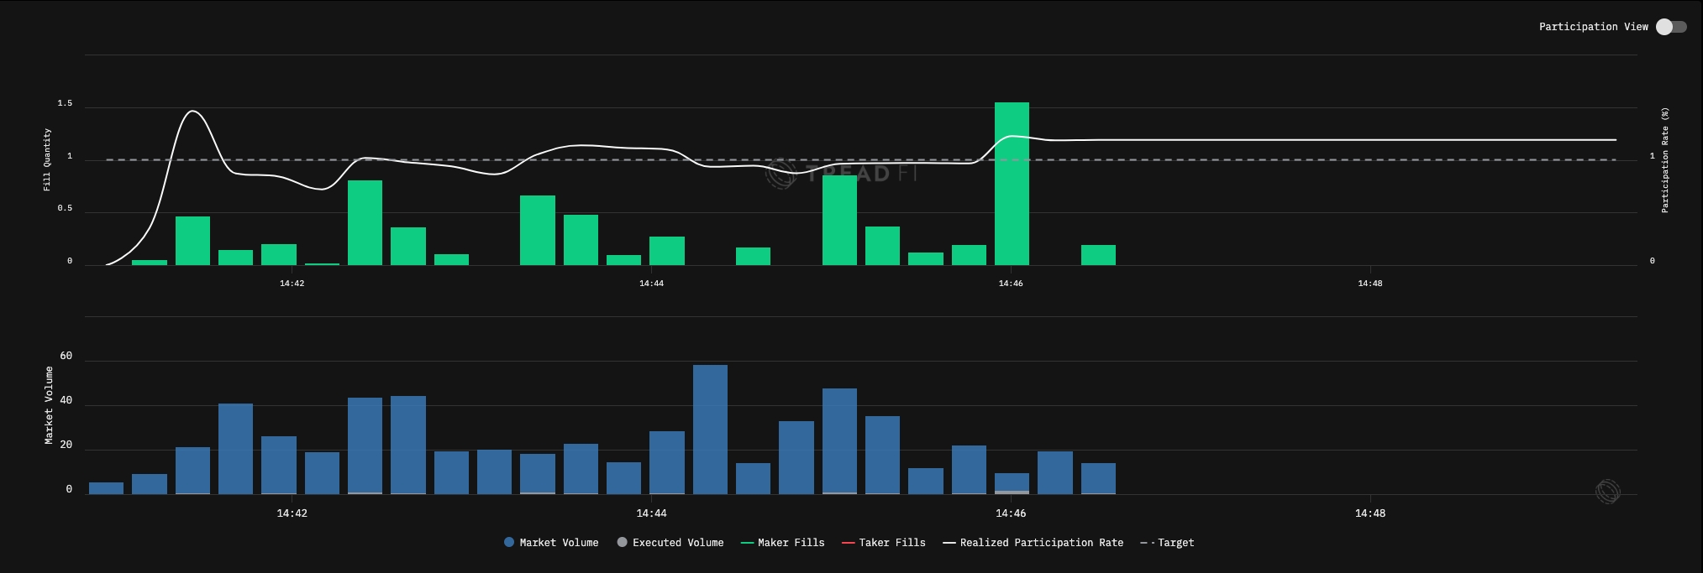Select the tallest blue market volume bar
1703x573 pixels.
710,430
